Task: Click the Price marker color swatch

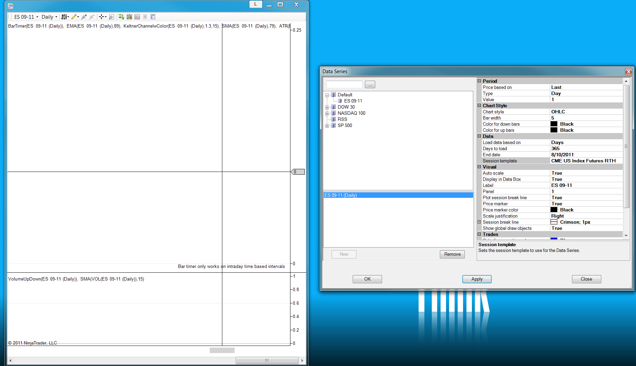Action: [554, 210]
